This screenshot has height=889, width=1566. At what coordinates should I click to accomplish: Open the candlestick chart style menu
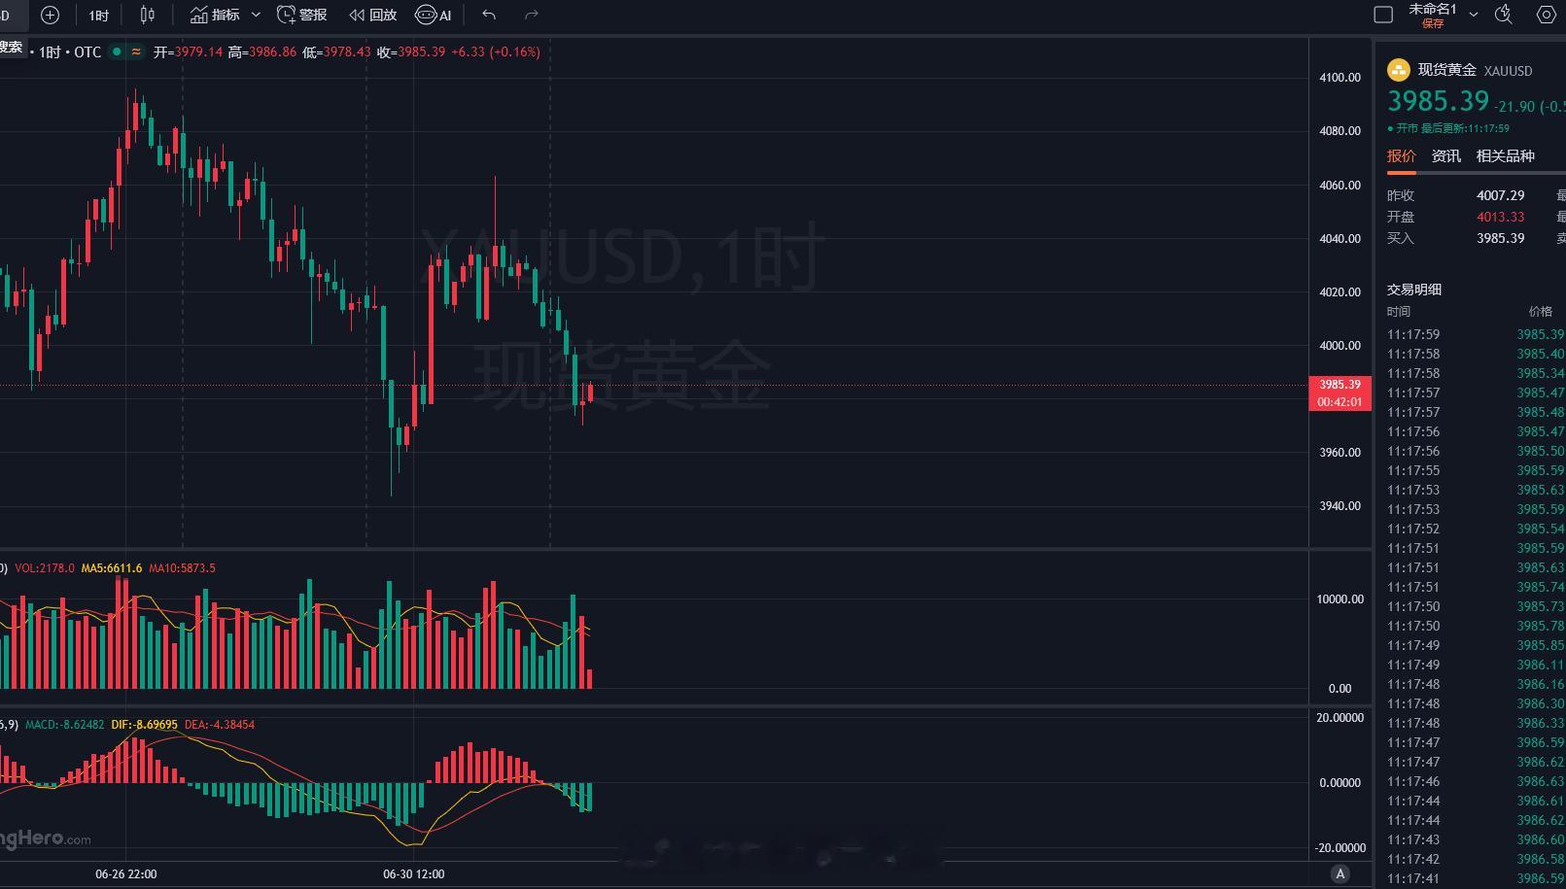[x=148, y=15]
